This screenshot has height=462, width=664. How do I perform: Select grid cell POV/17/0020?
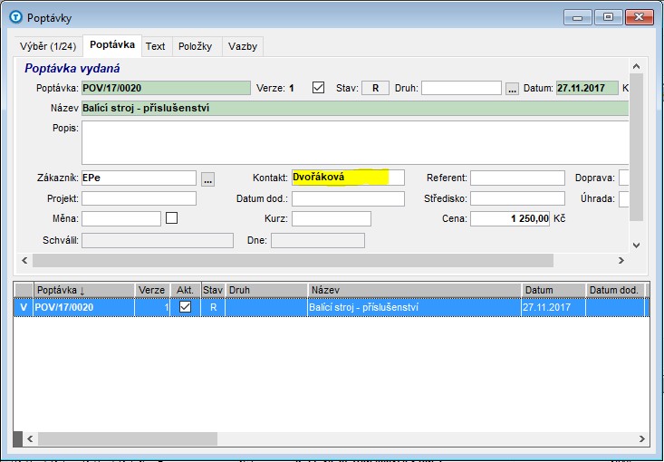[84, 307]
